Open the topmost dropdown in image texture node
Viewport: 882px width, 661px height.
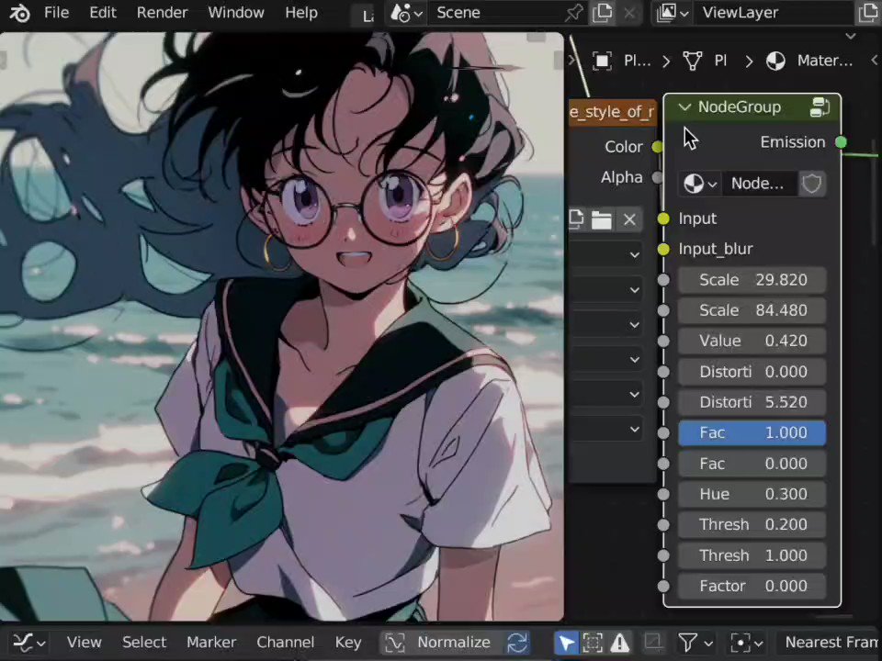pyautogui.click(x=605, y=255)
